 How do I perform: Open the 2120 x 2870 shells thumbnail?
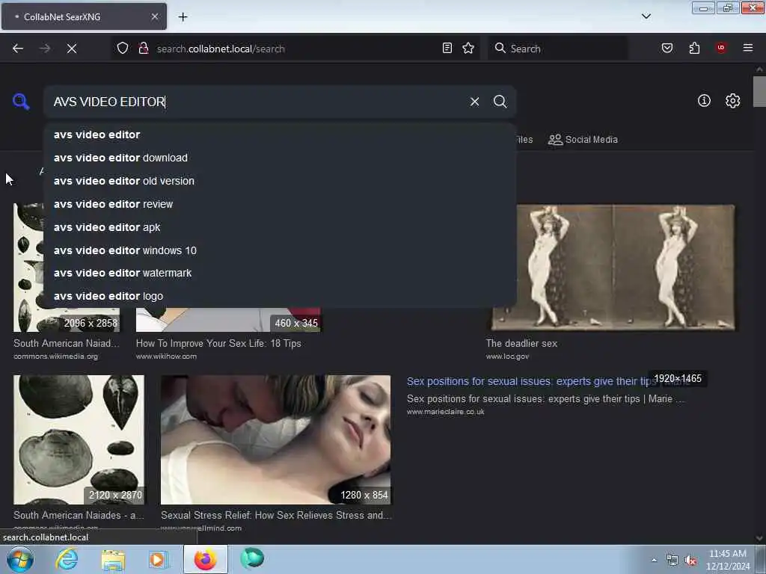pos(79,439)
